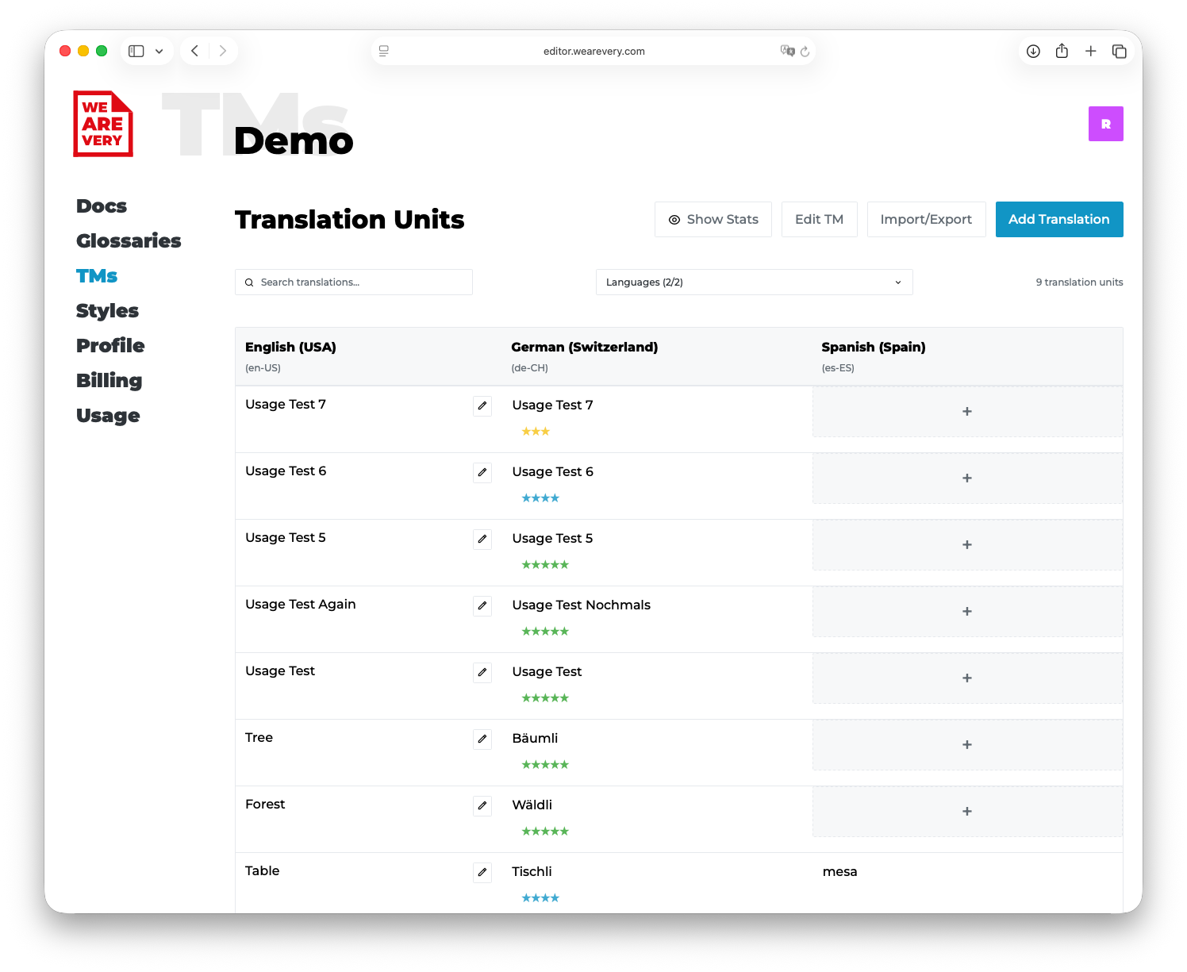Add Spanish translation in the Usage Test row
Viewport: 1187px width, 972px height.
tap(967, 678)
